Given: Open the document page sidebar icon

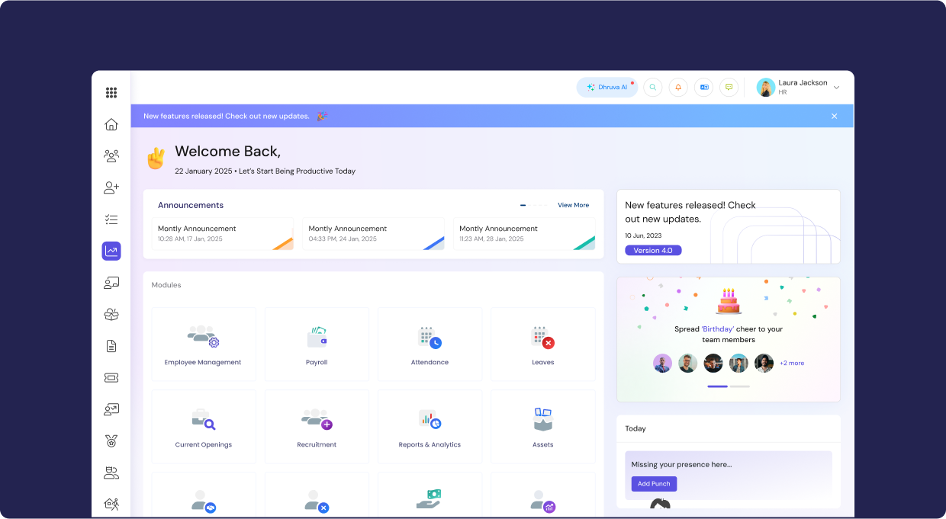Looking at the screenshot, I should 111,346.
